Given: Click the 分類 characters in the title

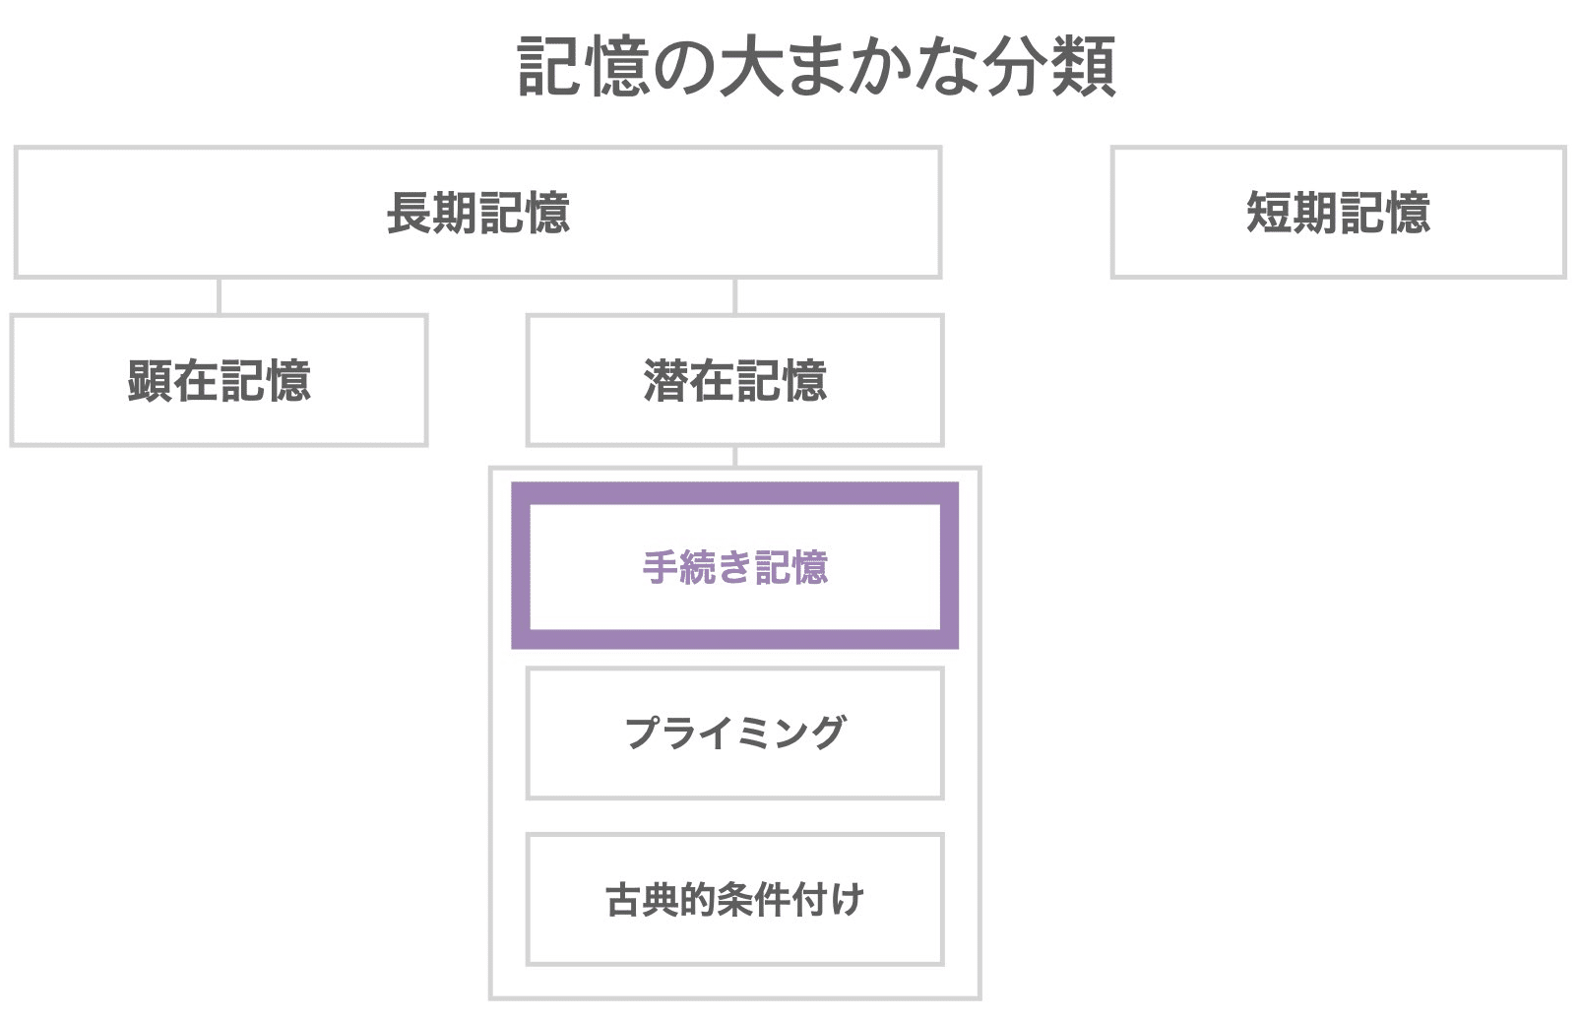Looking at the screenshot, I should tap(1049, 67).
